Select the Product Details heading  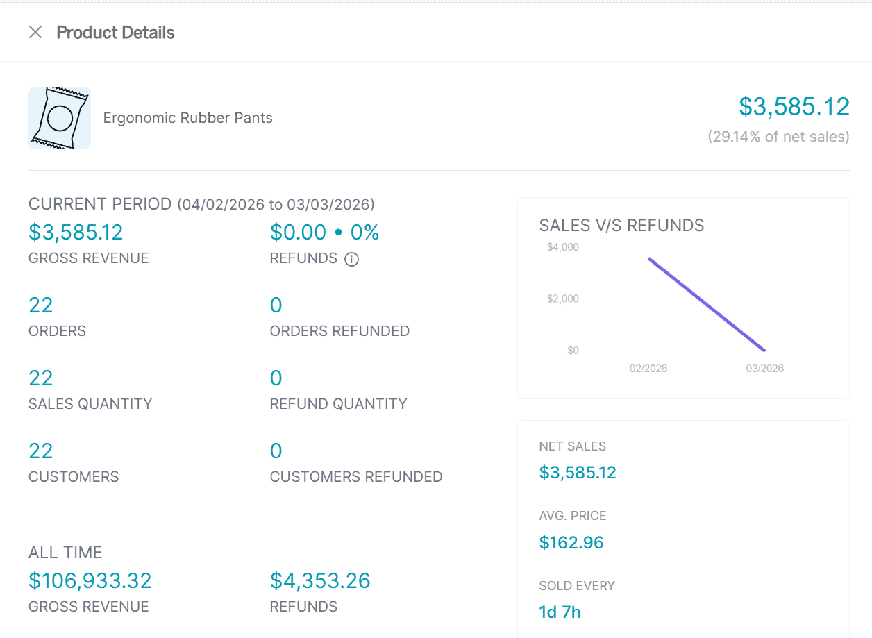click(x=115, y=33)
